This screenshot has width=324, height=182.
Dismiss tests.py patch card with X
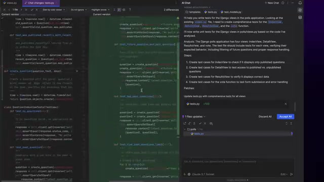[286, 104]
